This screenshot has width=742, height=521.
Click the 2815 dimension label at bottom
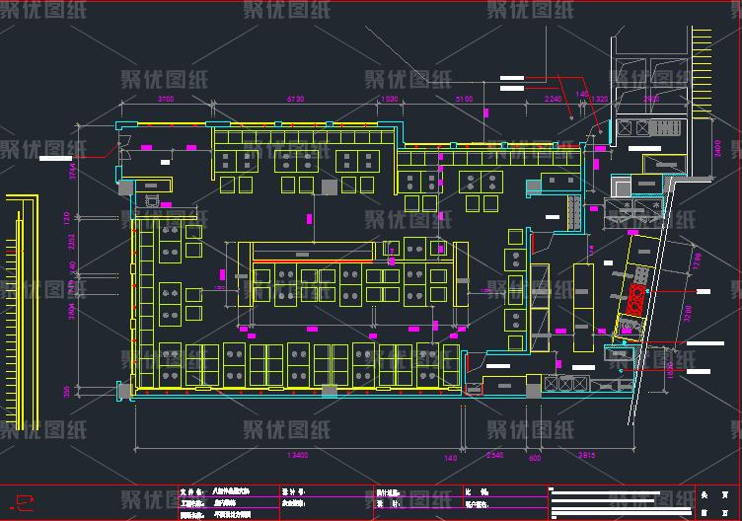(586, 455)
